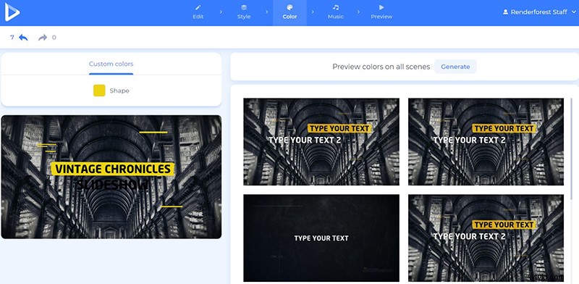The width and height of the screenshot is (579, 284).
Task: Select the Custom colors tab
Action: point(111,64)
